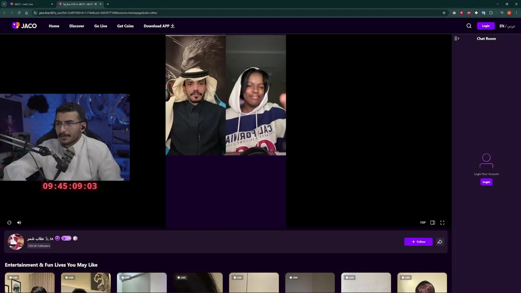Image resolution: width=521 pixels, height=293 pixels.
Task: Open a new browser tab
Action: coord(107,4)
